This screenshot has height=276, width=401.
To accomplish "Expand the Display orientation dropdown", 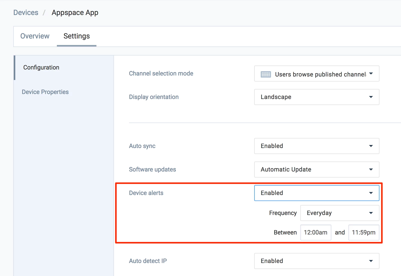I will pyautogui.click(x=317, y=97).
